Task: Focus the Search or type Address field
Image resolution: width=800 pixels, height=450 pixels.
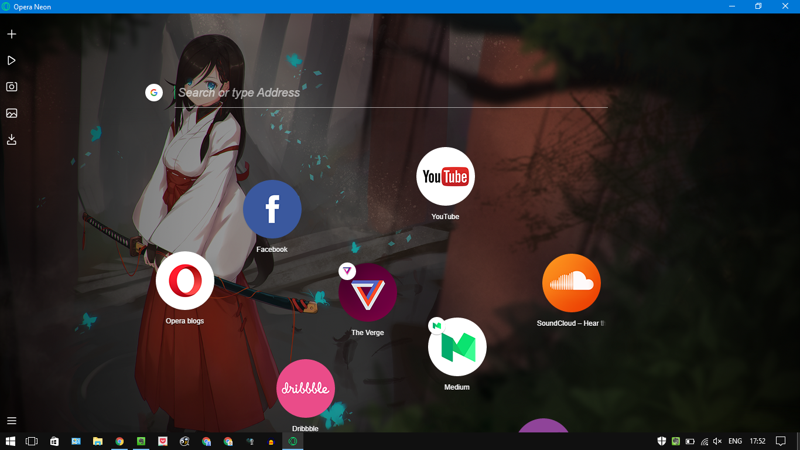Action: coord(391,93)
